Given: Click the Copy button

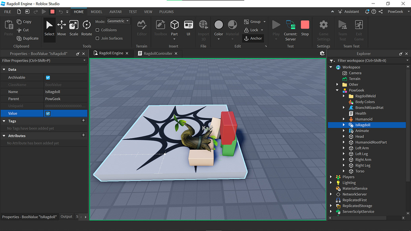Looking at the screenshot, I should click(24, 22).
